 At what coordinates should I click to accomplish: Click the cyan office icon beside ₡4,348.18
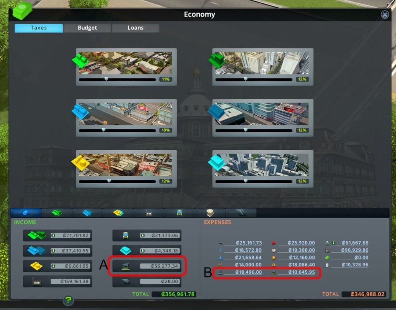(125, 251)
